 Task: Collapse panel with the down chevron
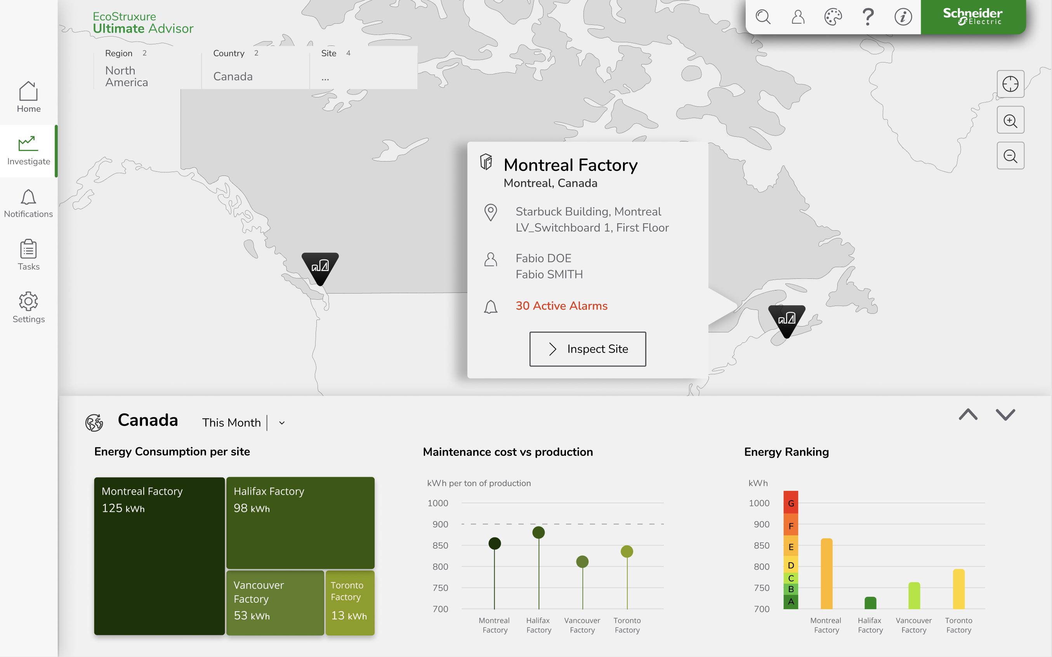1005,415
